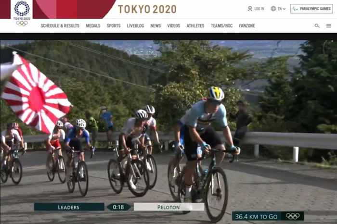Viewport: 337px width, 224px height.
Task: Select Sports in navigation bar
Action: point(114,26)
